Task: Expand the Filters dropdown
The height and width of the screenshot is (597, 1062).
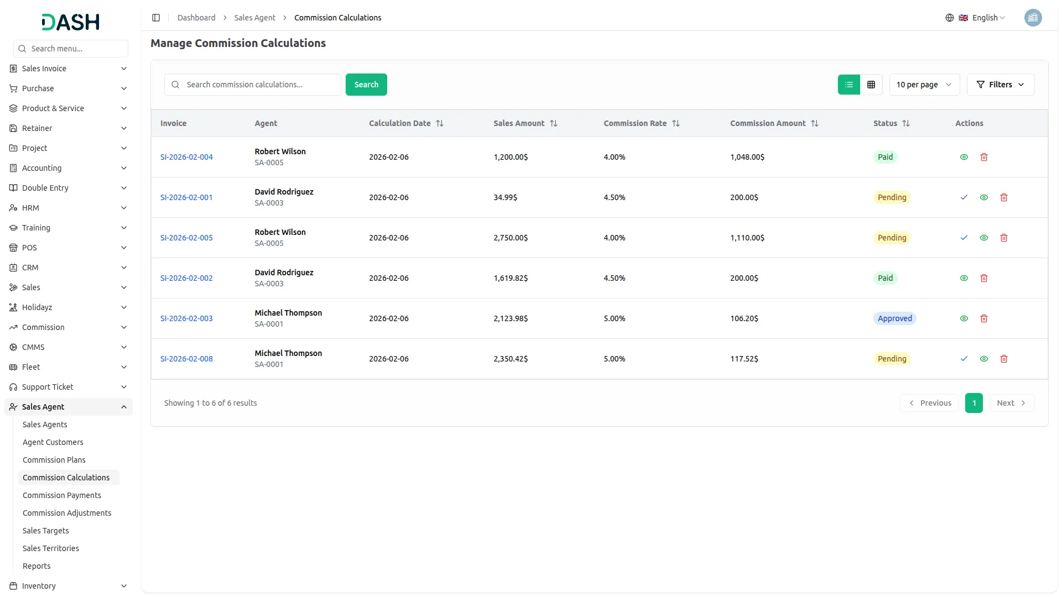Action: point(1000,85)
